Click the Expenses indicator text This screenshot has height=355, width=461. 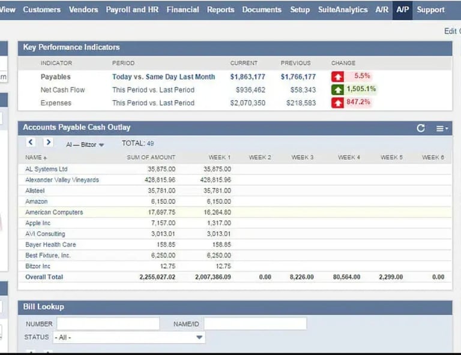pos(56,103)
